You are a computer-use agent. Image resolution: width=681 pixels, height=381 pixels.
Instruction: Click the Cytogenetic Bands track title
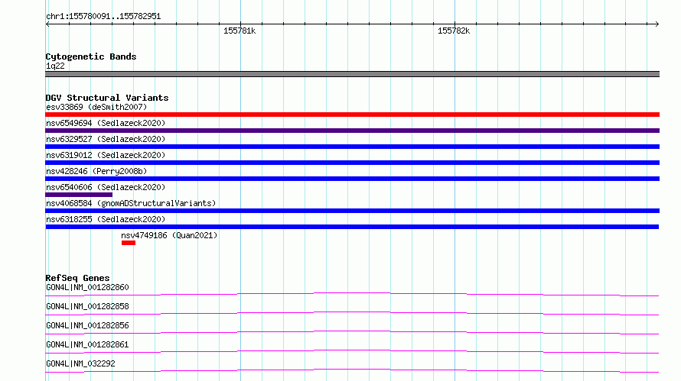[x=91, y=57]
